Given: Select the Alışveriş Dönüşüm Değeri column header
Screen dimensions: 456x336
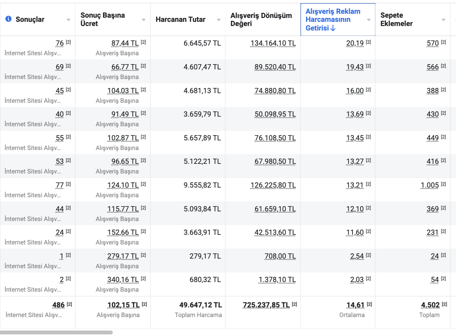Looking at the screenshot, I should click(x=261, y=20).
